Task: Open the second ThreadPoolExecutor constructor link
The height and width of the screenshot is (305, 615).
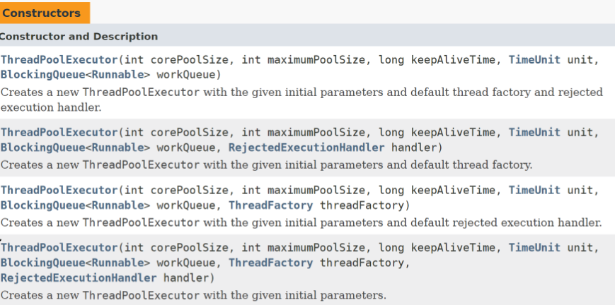Action: click(59, 133)
